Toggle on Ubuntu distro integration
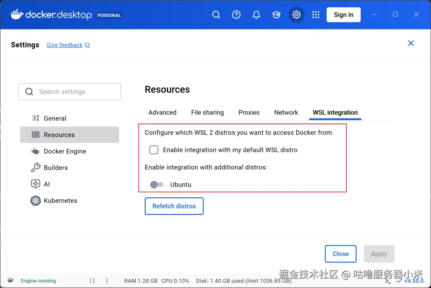 click(x=156, y=185)
